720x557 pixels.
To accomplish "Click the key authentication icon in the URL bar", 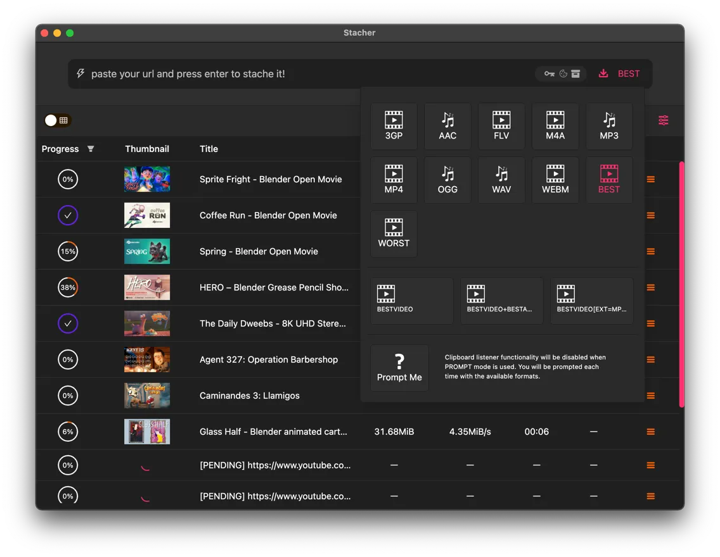I will click(x=548, y=73).
